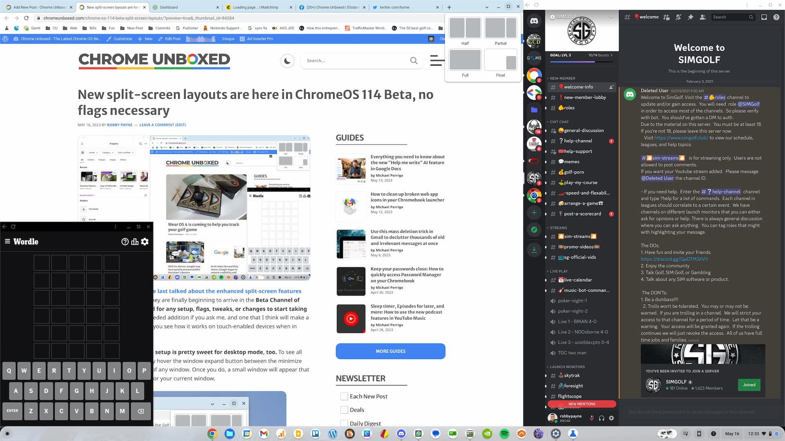Viewport: 785px width, 441px height.
Task: Show the Discord member list
Action: pyautogui.click(x=703, y=17)
